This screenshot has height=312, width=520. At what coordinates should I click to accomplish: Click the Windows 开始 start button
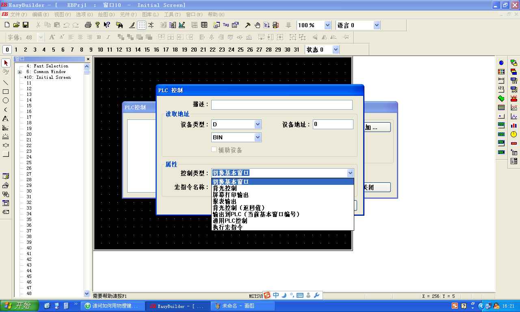pyautogui.click(x=19, y=306)
